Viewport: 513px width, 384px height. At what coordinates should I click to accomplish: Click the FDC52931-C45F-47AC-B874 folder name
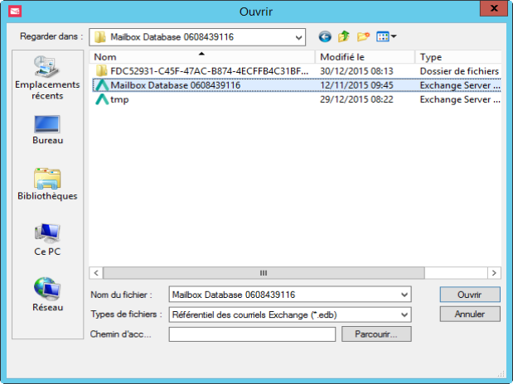point(210,71)
